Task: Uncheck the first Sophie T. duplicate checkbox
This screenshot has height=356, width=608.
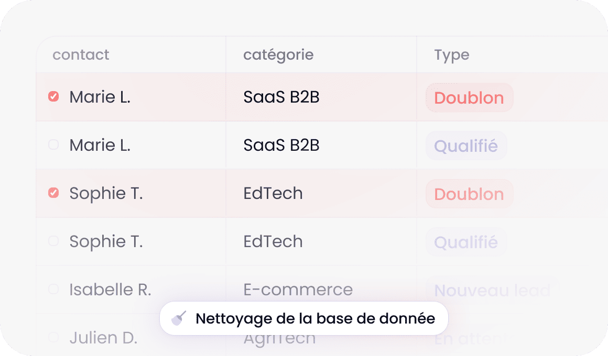Action: tap(53, 193)
